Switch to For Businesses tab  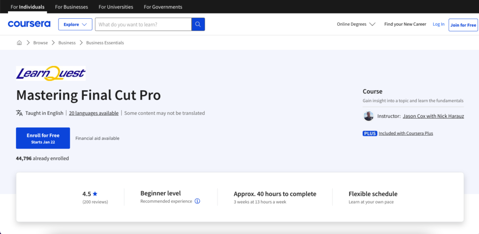[x=72, y=7]
